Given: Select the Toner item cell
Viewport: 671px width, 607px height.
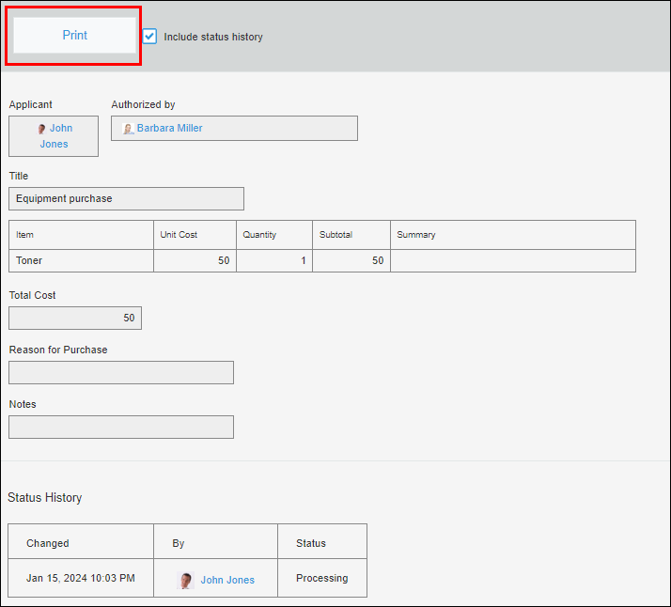Looking at the screenshot, I should 81,260.
